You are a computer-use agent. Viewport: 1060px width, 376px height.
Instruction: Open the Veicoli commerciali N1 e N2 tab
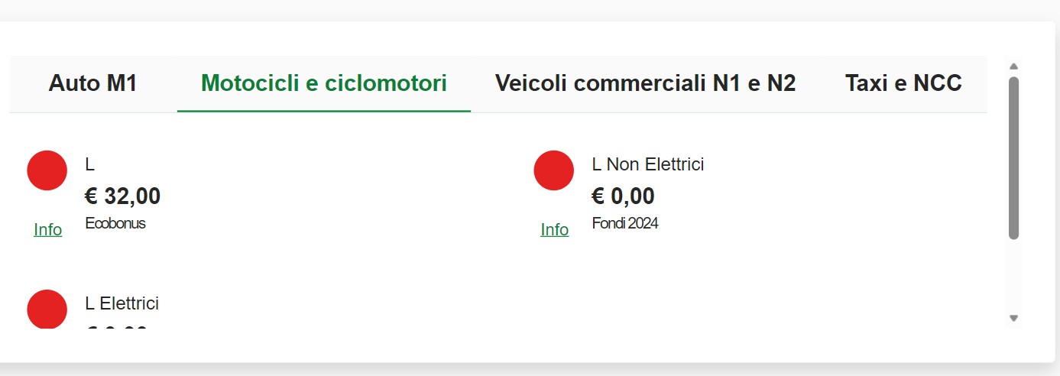pos(646,83)
